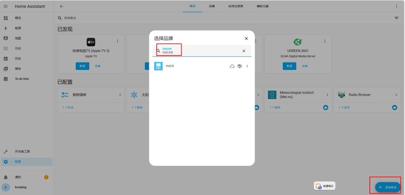Image resolution: width=405 pixels, height=195 pixels.
Task: Open the 概览 overview page
Action: tap(27, 18)
